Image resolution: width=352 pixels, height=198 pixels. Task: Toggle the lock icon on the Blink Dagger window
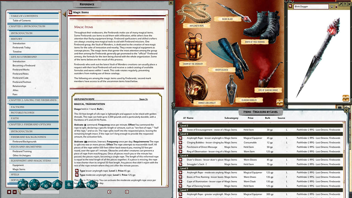336,7
